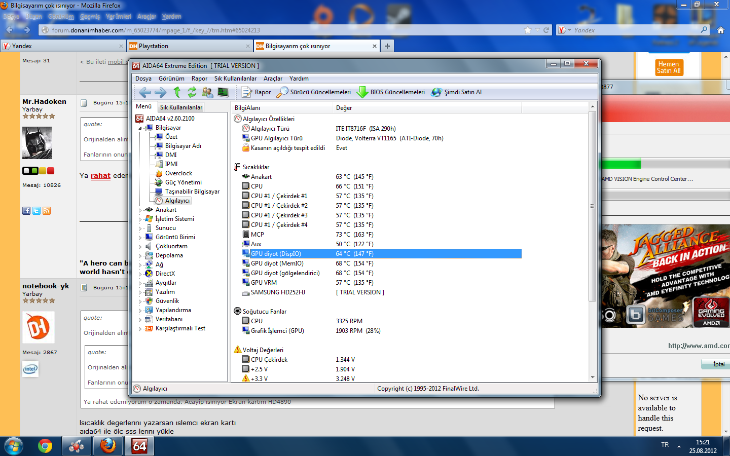Screen dimensions: 730x456
Task: Expand the İşletim Sistemi tree node
Action: coord(140,219)
